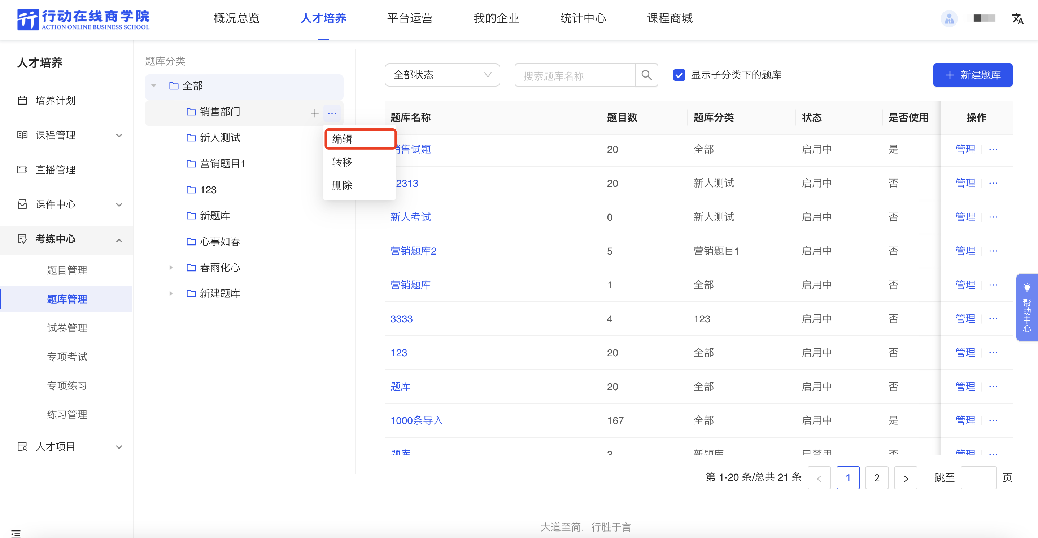
Task: Open the 新人考试 question bank link
Action: click(x=410, y=217)
